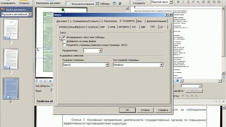
Task: Check 'Добавлять в конец файла' option
Action: tap(64, 41)
